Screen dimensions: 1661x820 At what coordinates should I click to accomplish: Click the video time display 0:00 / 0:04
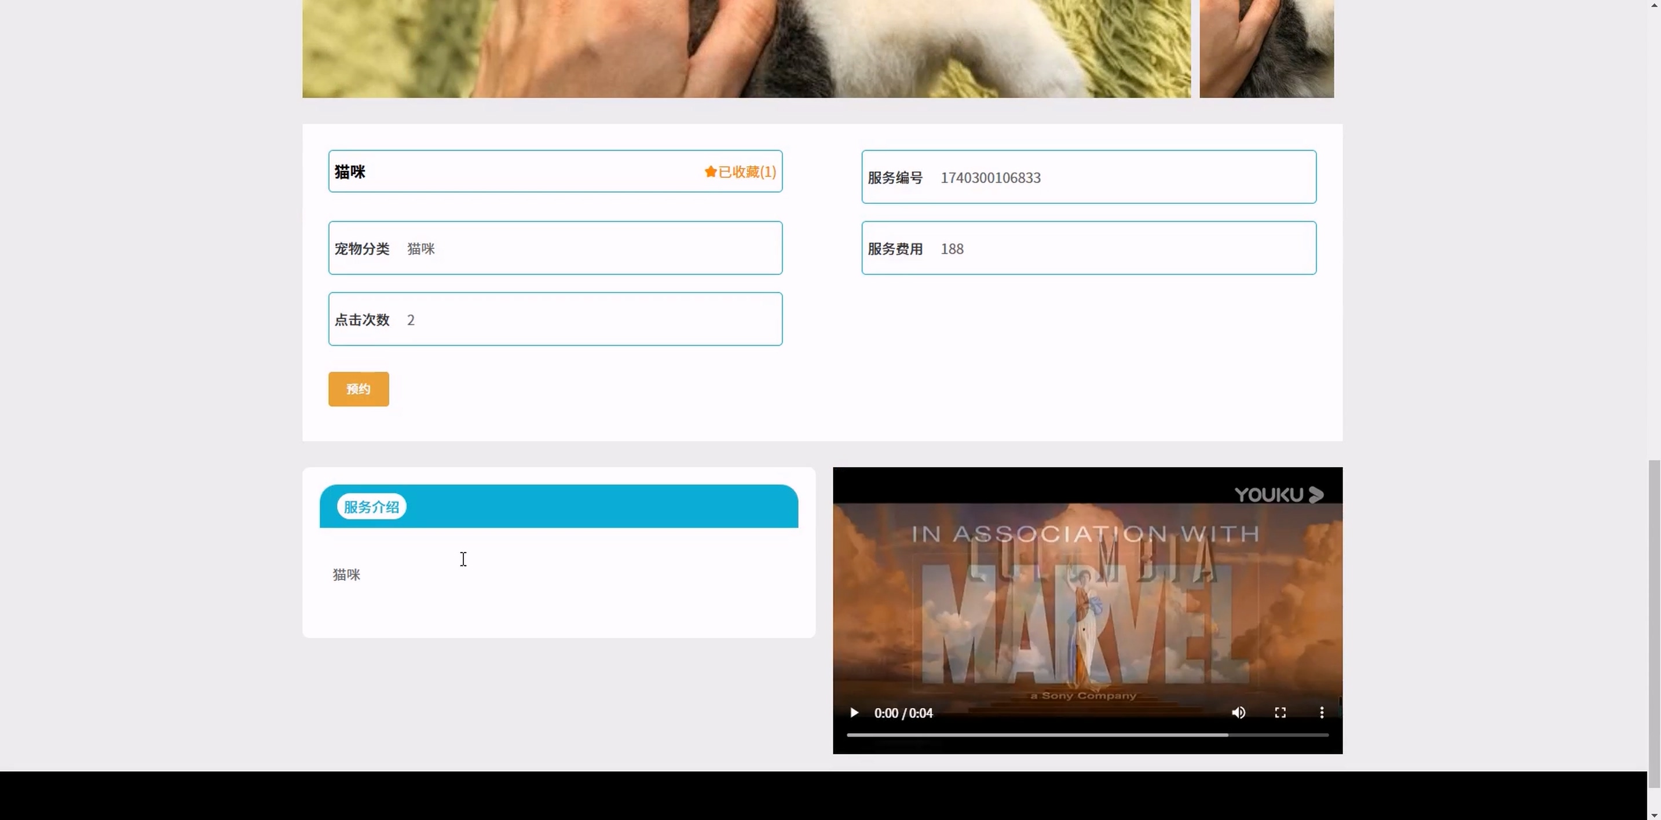pos(903,713)
